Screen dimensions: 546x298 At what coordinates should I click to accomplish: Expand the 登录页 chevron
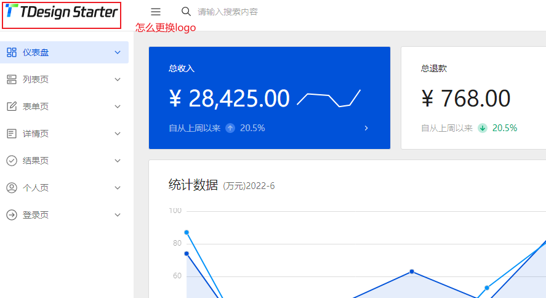(x=118, y=215)
